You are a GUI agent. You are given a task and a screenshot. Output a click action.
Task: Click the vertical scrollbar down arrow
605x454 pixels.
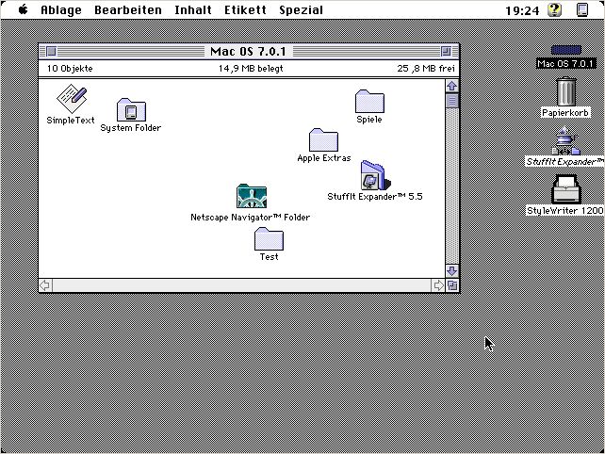[x=452, y=270]
